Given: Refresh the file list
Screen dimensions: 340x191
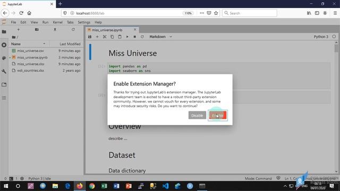Looking at the screenshot, I should (x=73, y=30).
